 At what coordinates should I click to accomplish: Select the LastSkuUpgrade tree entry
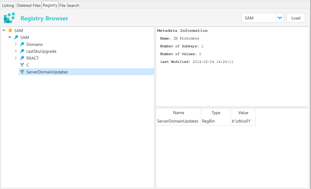(x=41, y=51)
